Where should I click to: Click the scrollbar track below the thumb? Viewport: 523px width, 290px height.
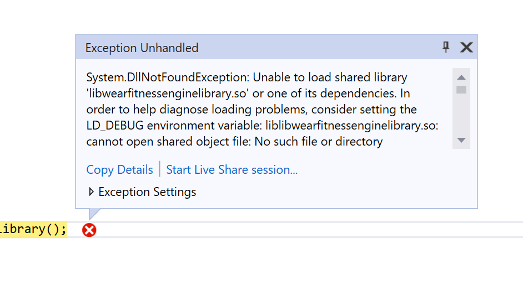point(461,115)
